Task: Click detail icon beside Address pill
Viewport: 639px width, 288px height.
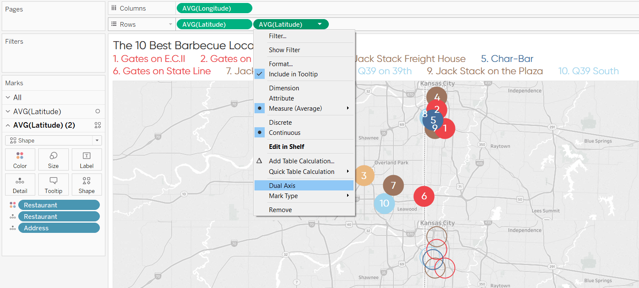Action: [13, 228]
